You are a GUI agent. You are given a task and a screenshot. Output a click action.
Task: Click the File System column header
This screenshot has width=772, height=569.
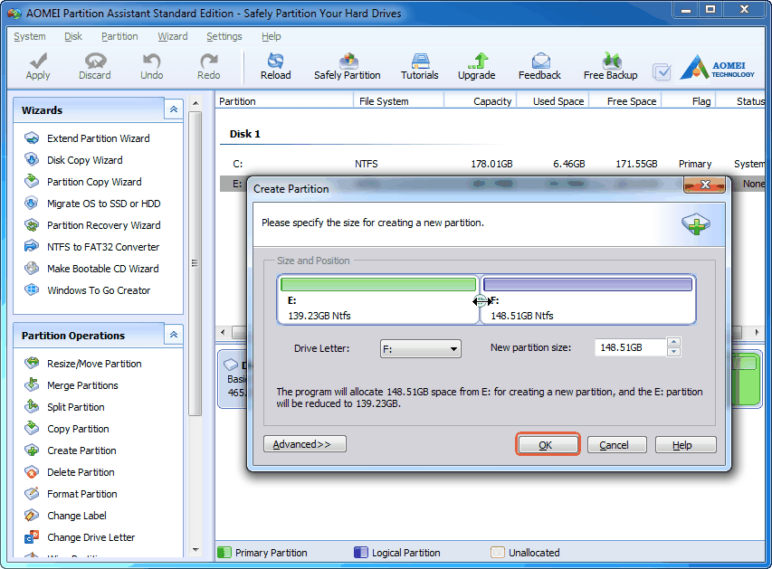[x=399, y=101]
